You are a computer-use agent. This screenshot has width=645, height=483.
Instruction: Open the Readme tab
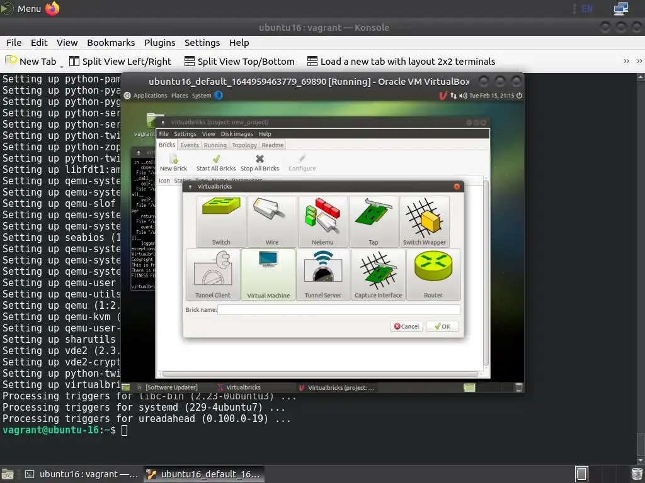pos(272,145)
